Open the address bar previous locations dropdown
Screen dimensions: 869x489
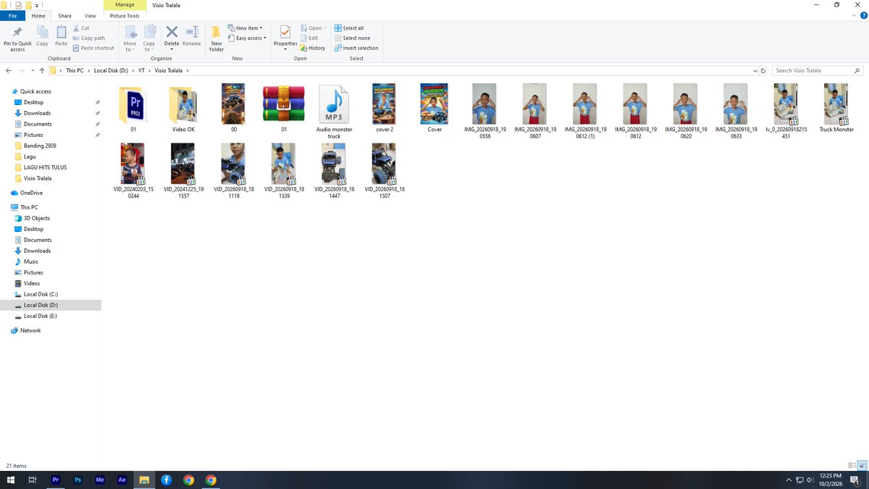(x=755, y=71)
